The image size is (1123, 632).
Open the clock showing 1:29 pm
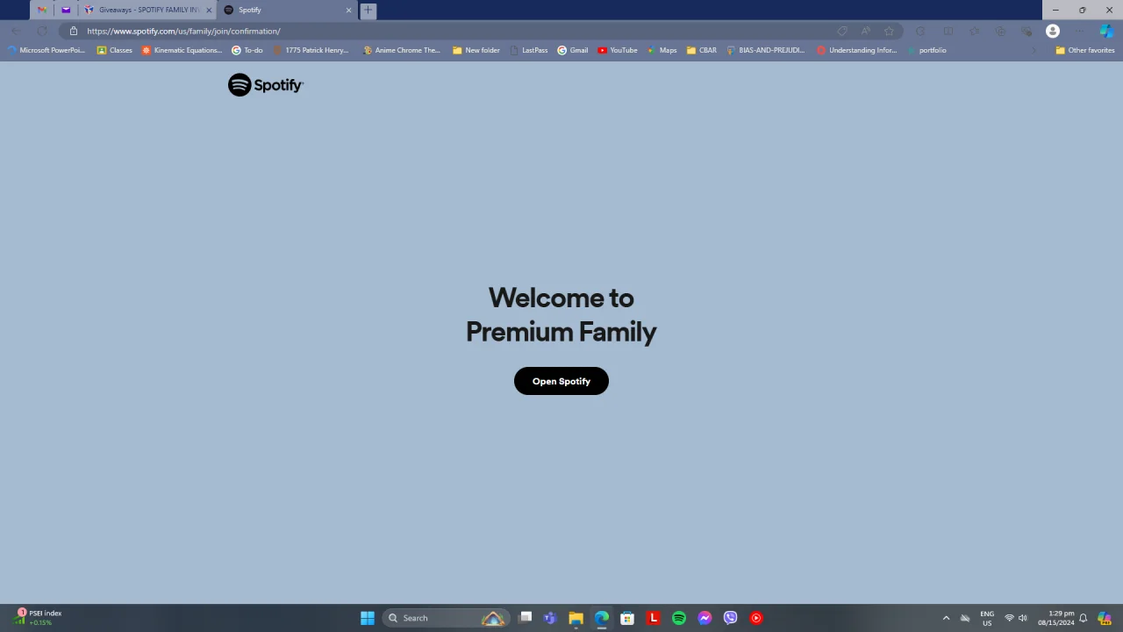click(1056, 618)
